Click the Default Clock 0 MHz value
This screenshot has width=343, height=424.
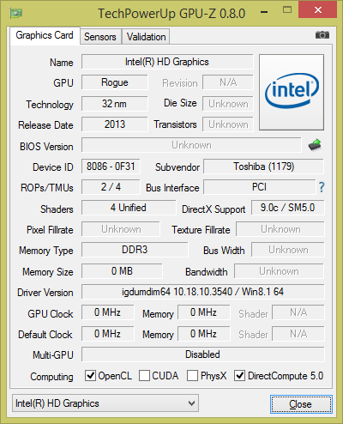tap(107, 334)
